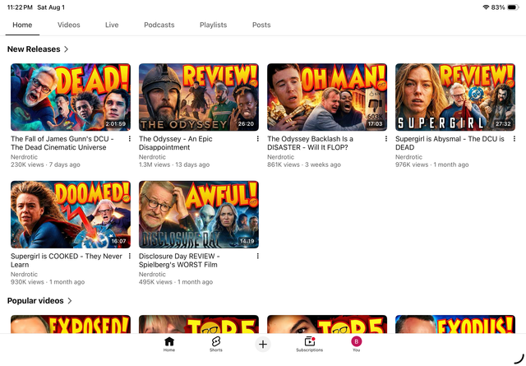Open the EXPOSED! popular video thumbnail
The height and width of the screenshot is (366, 526).
click(71, 324)
